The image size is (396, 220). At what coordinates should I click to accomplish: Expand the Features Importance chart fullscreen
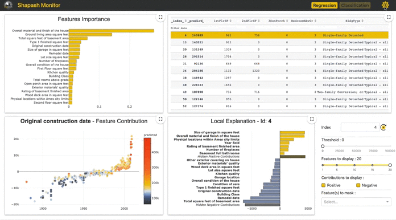(160, 17)
